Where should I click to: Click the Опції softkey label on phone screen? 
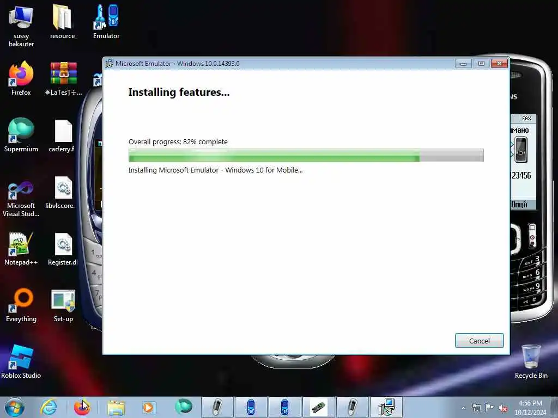click(519, 205)
